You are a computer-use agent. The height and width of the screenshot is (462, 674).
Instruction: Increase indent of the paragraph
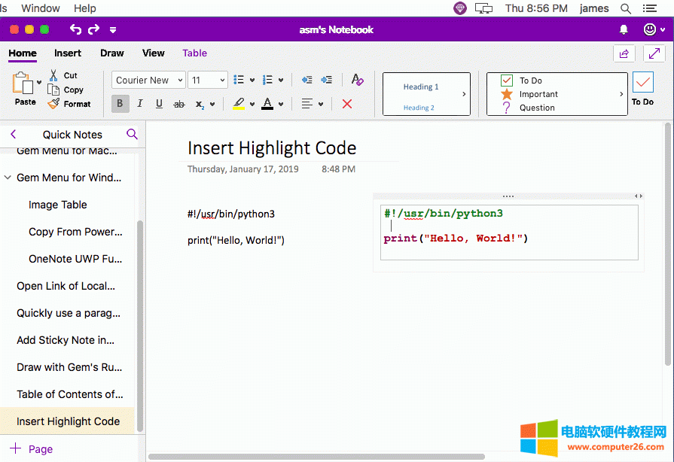click(x=326, y=80)
